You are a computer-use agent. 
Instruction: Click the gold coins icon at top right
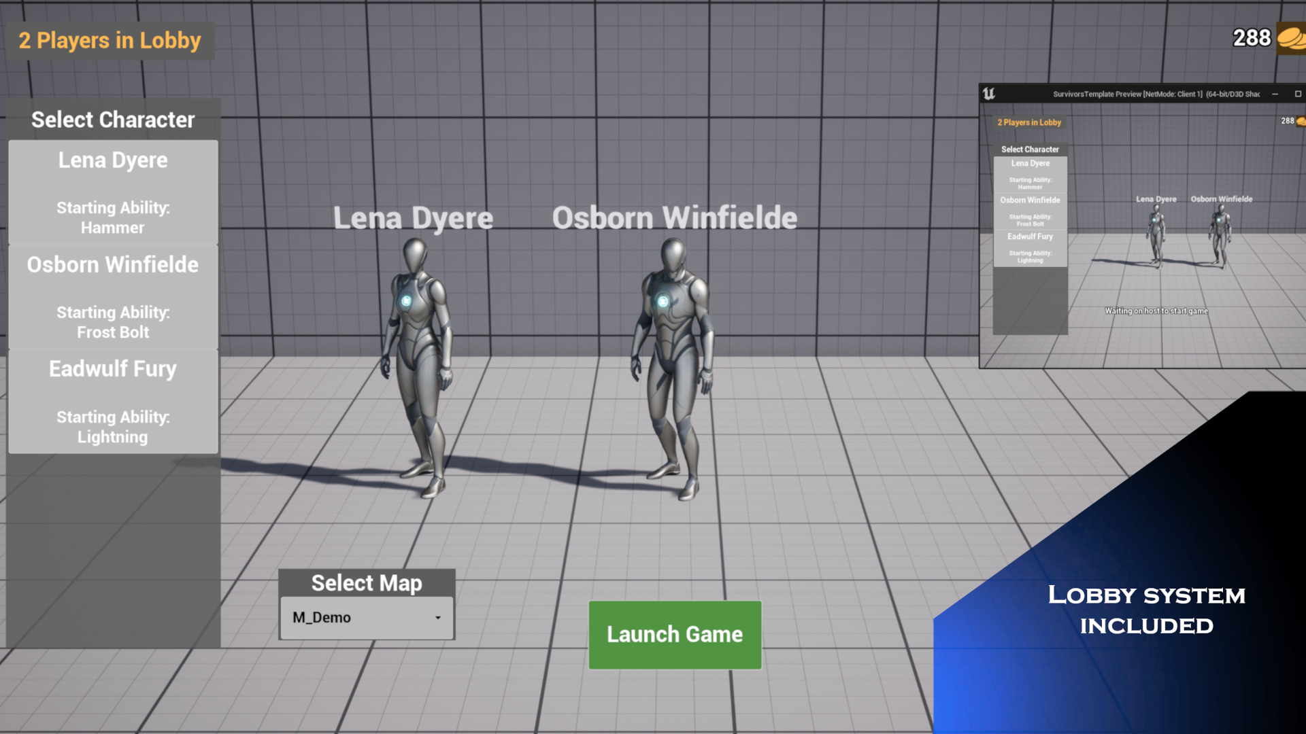1290,38
